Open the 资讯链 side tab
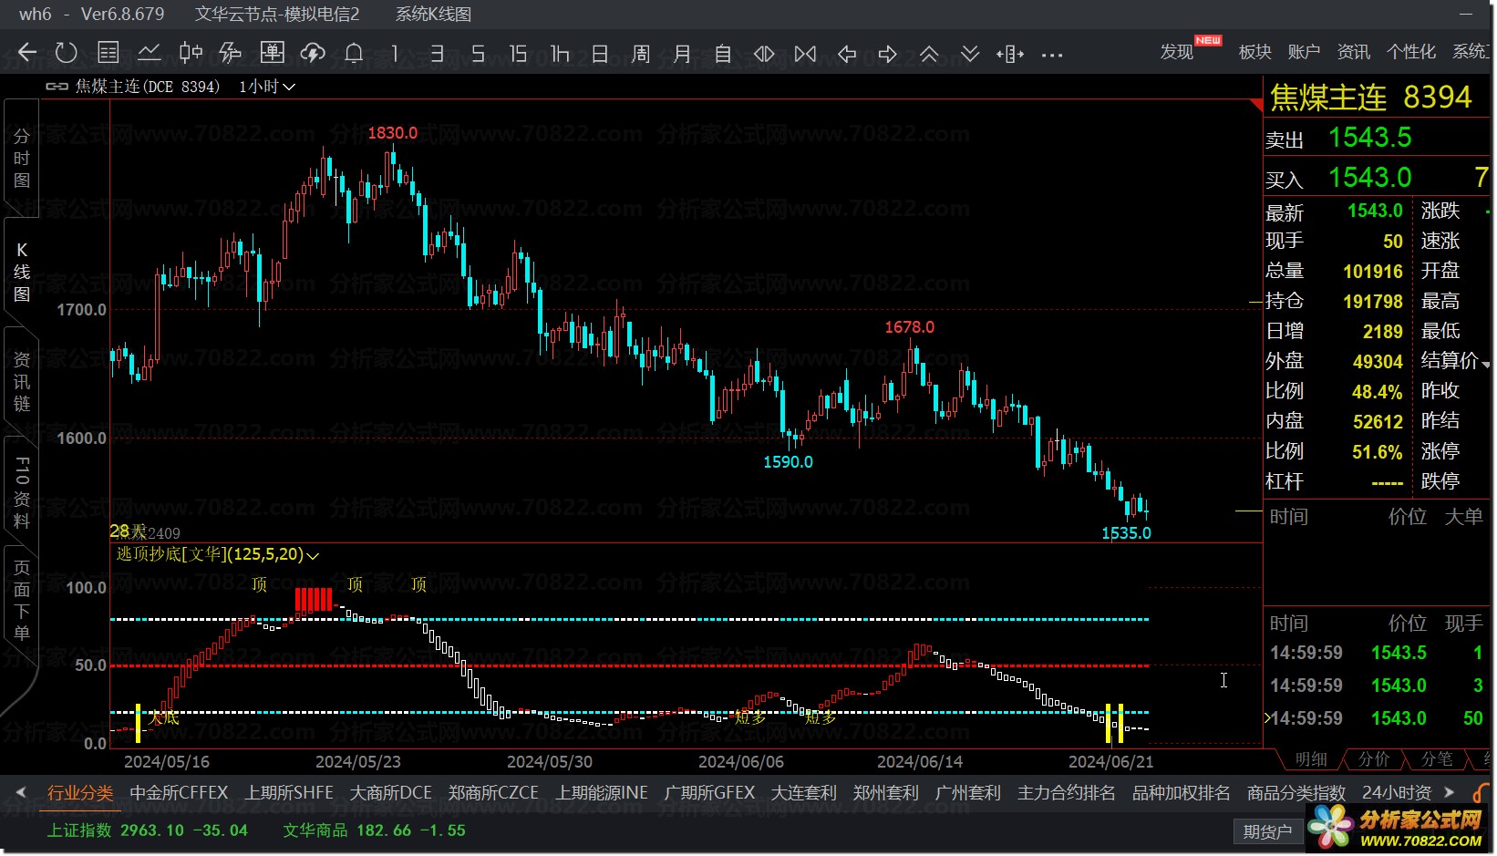Image resolution: width=1497 pixels, height=856 pixels. (21, 381)
